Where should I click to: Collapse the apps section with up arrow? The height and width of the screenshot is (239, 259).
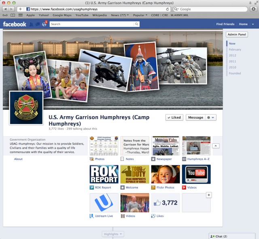click(x=216, y=146)
